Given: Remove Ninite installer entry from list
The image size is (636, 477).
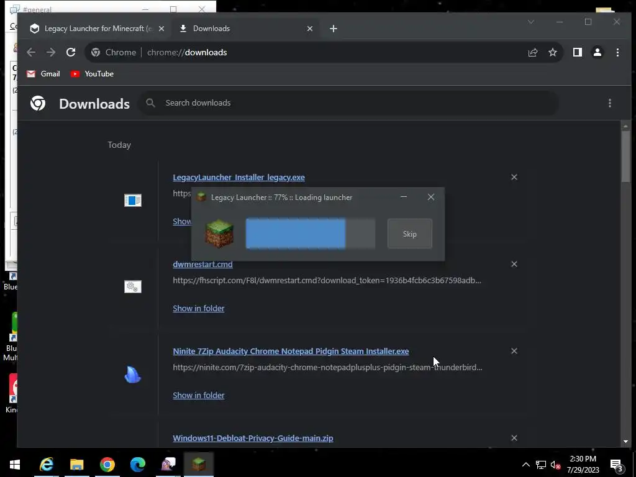Looking at the screenshot, I should point(514,352).
